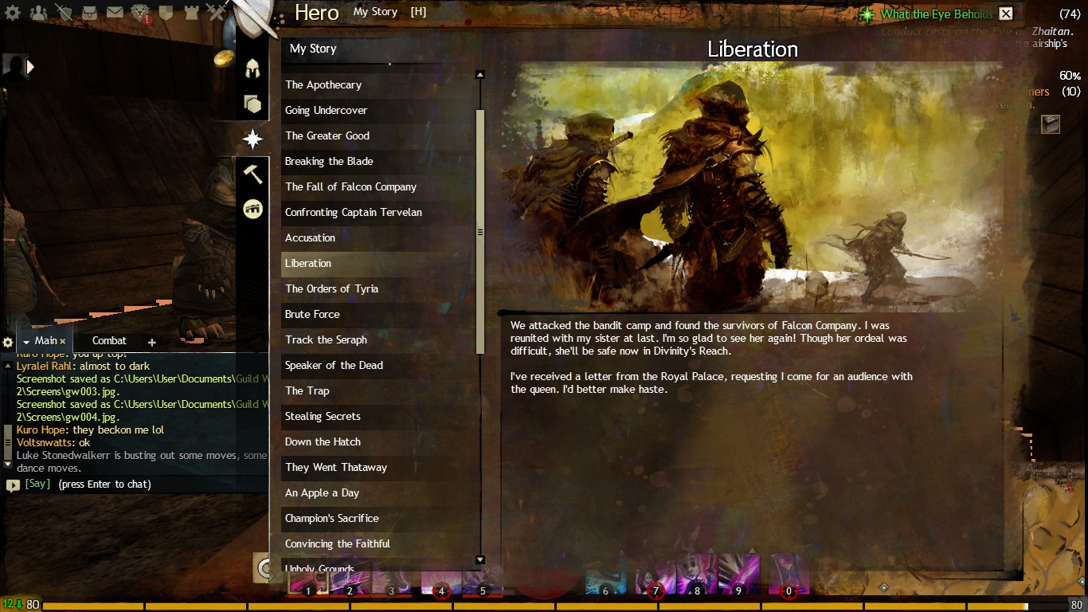Select The Apothecary story step
The width and height of the screenshot is (1088, 612).
(378, 85)
